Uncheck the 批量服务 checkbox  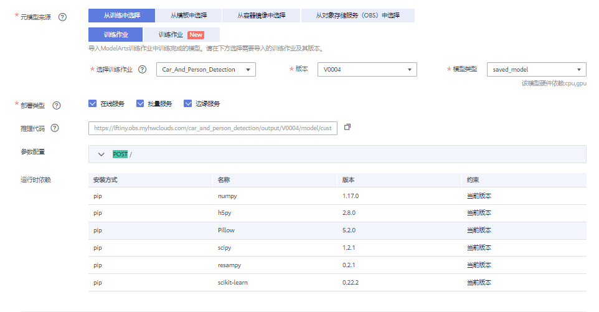pyautogui.click(x=140, y=104)
